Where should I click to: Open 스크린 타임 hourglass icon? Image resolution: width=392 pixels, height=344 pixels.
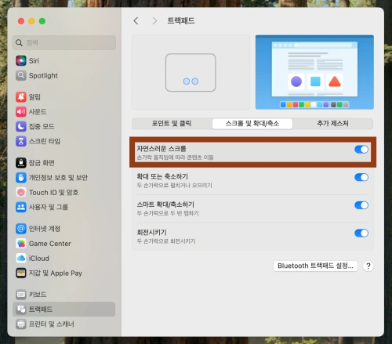[x=21, y=141]
